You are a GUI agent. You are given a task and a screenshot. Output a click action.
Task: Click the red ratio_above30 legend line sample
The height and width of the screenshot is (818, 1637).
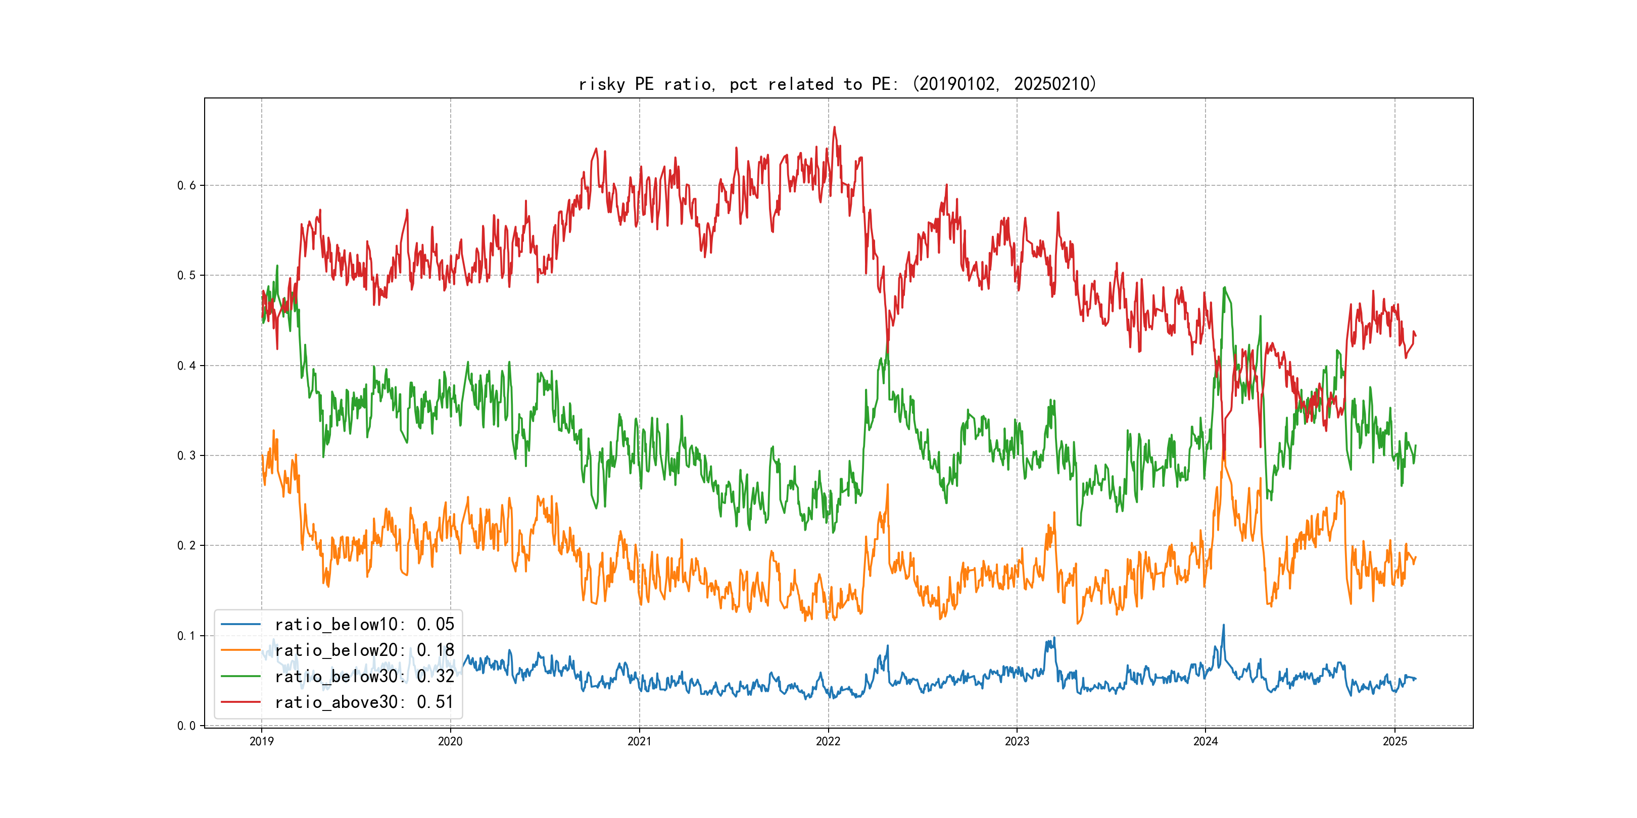click(x=240, y=702)
